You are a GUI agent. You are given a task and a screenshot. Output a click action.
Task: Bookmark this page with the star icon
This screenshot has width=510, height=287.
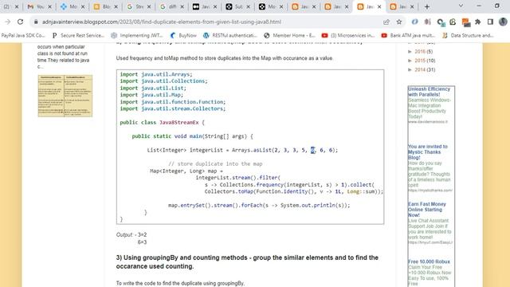pyautogui.click(x=399, y=22)
